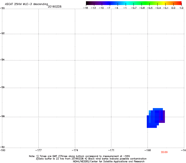Click the -10 label on the color scale

(x=101, y=8)
